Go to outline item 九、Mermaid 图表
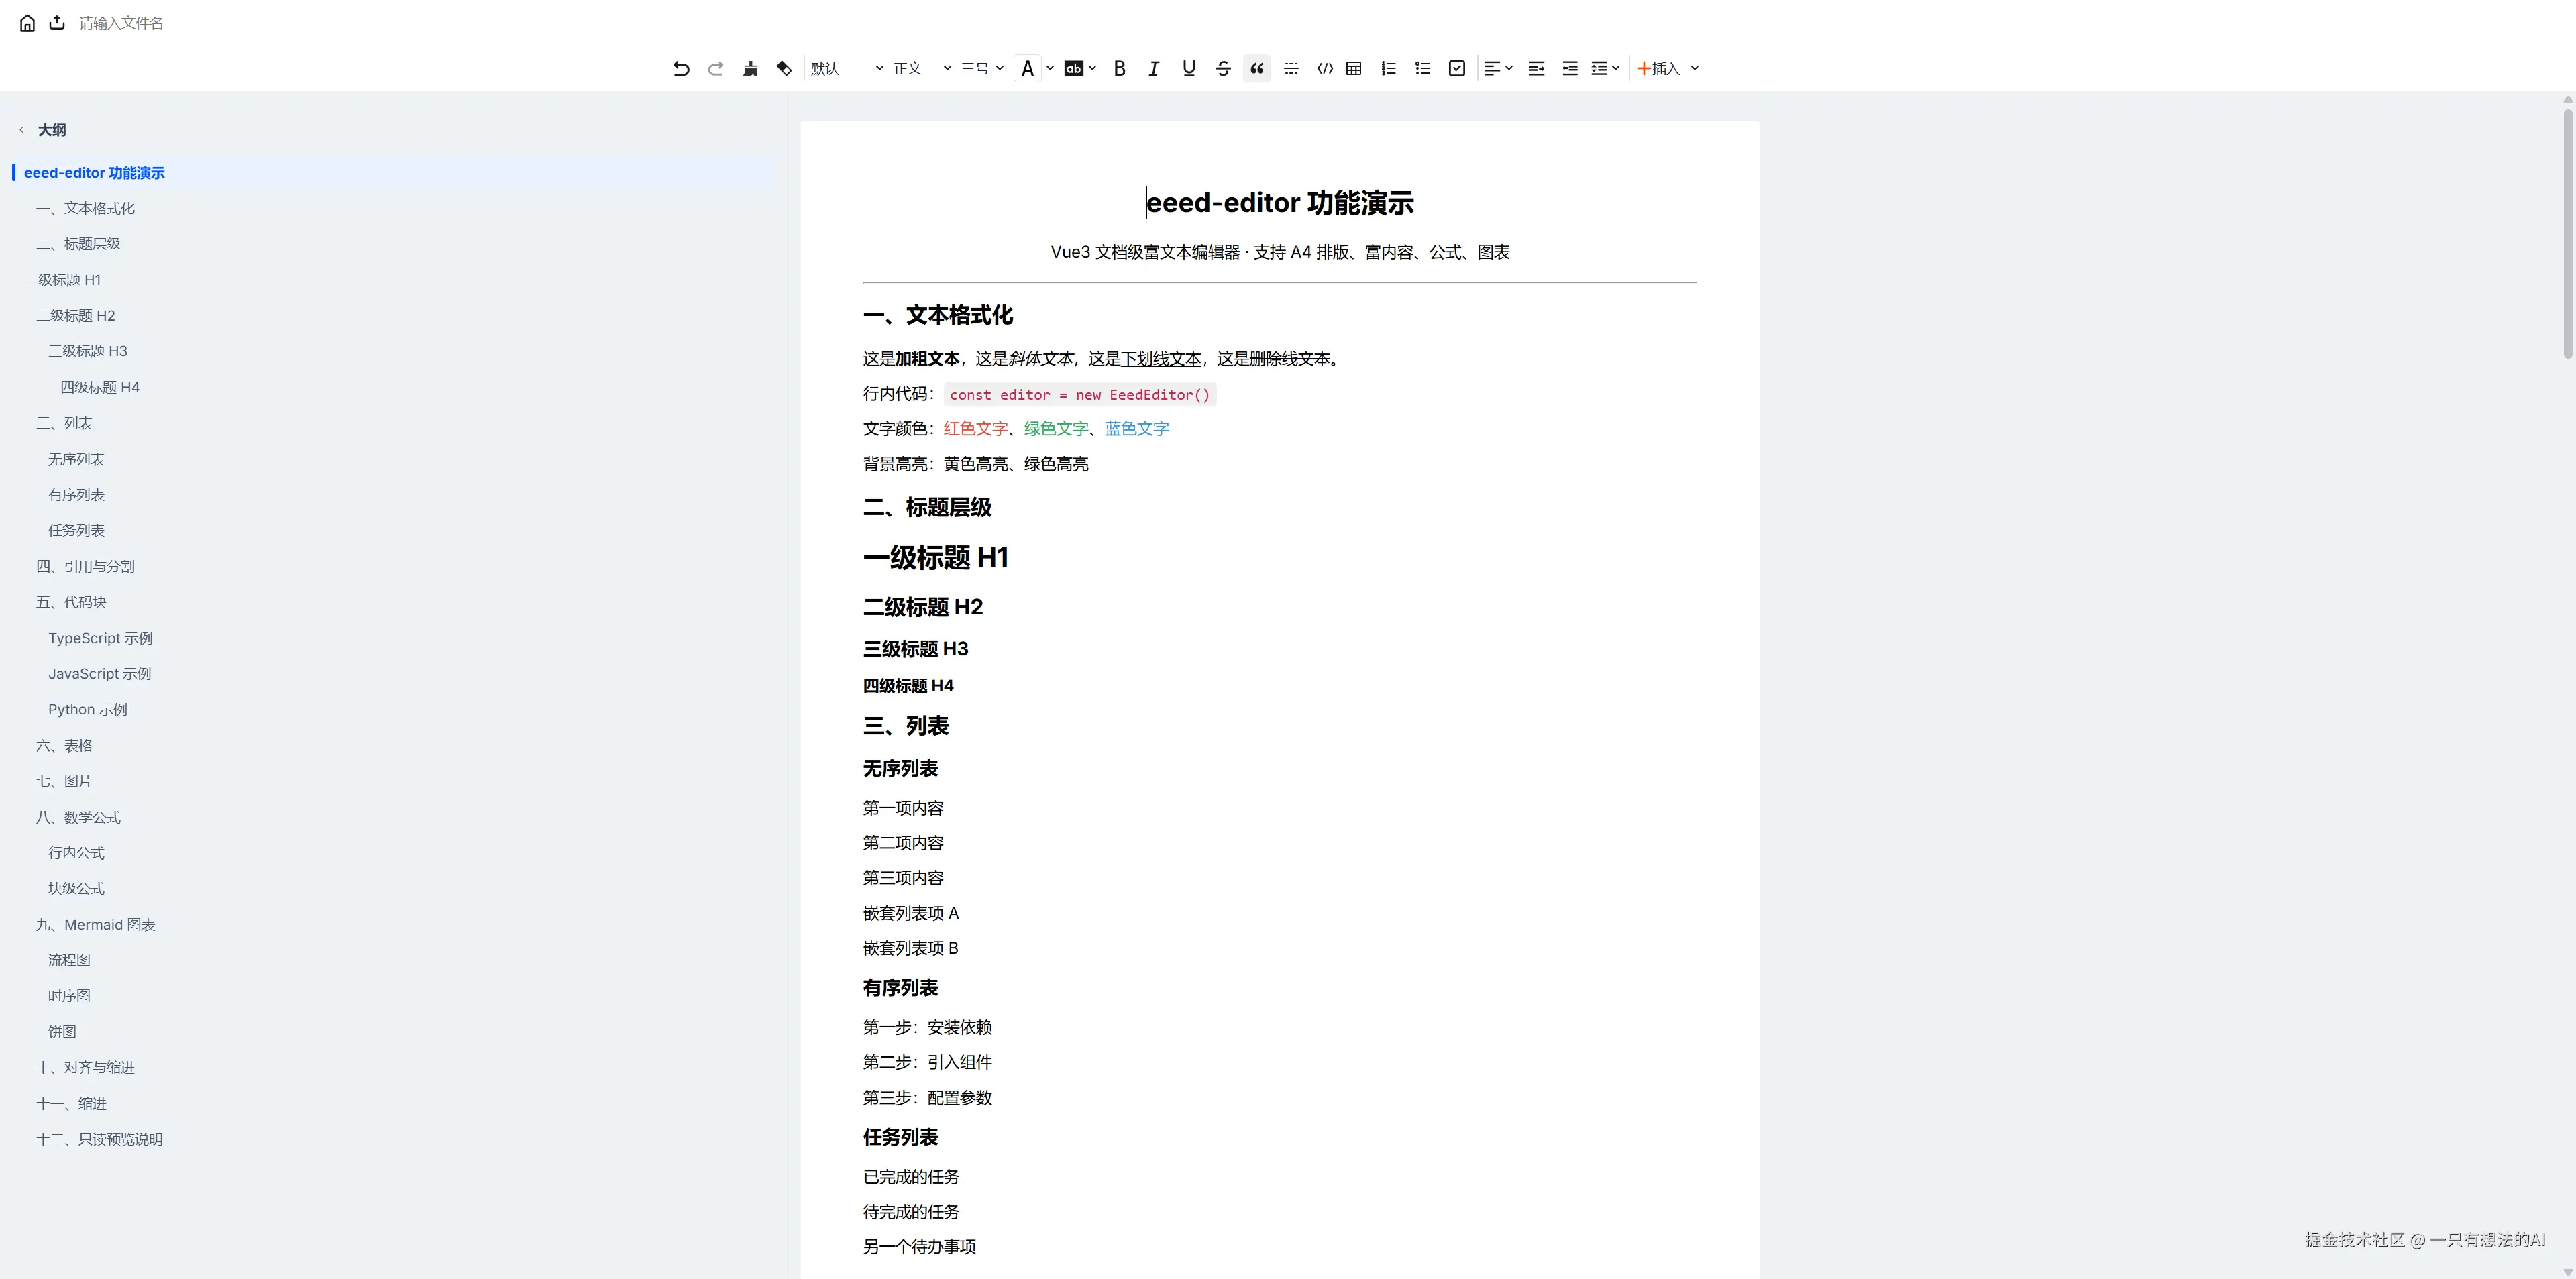Screen dimensions: 2576x1279 (x=96, y=924)
